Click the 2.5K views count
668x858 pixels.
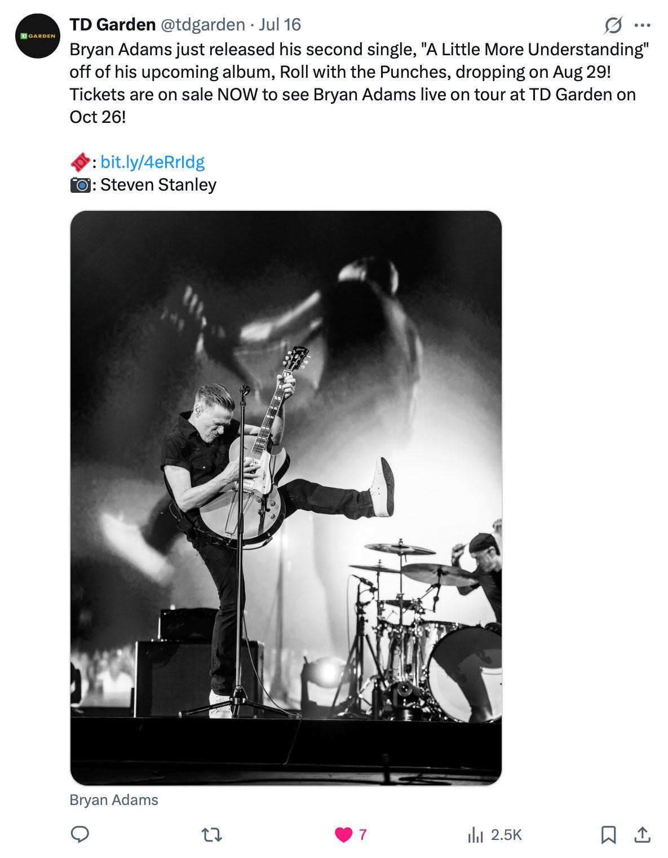(506, 834)
